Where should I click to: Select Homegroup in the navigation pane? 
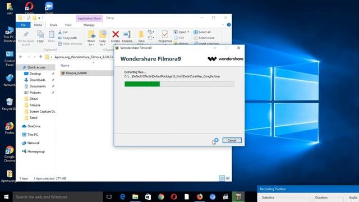[36, 151]
